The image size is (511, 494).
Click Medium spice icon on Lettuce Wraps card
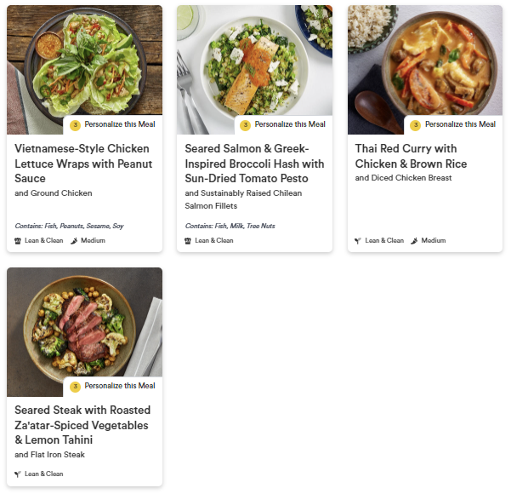point(74,241)
